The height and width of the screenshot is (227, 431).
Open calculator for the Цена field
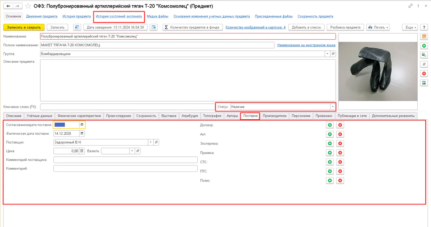pos(82,151)
